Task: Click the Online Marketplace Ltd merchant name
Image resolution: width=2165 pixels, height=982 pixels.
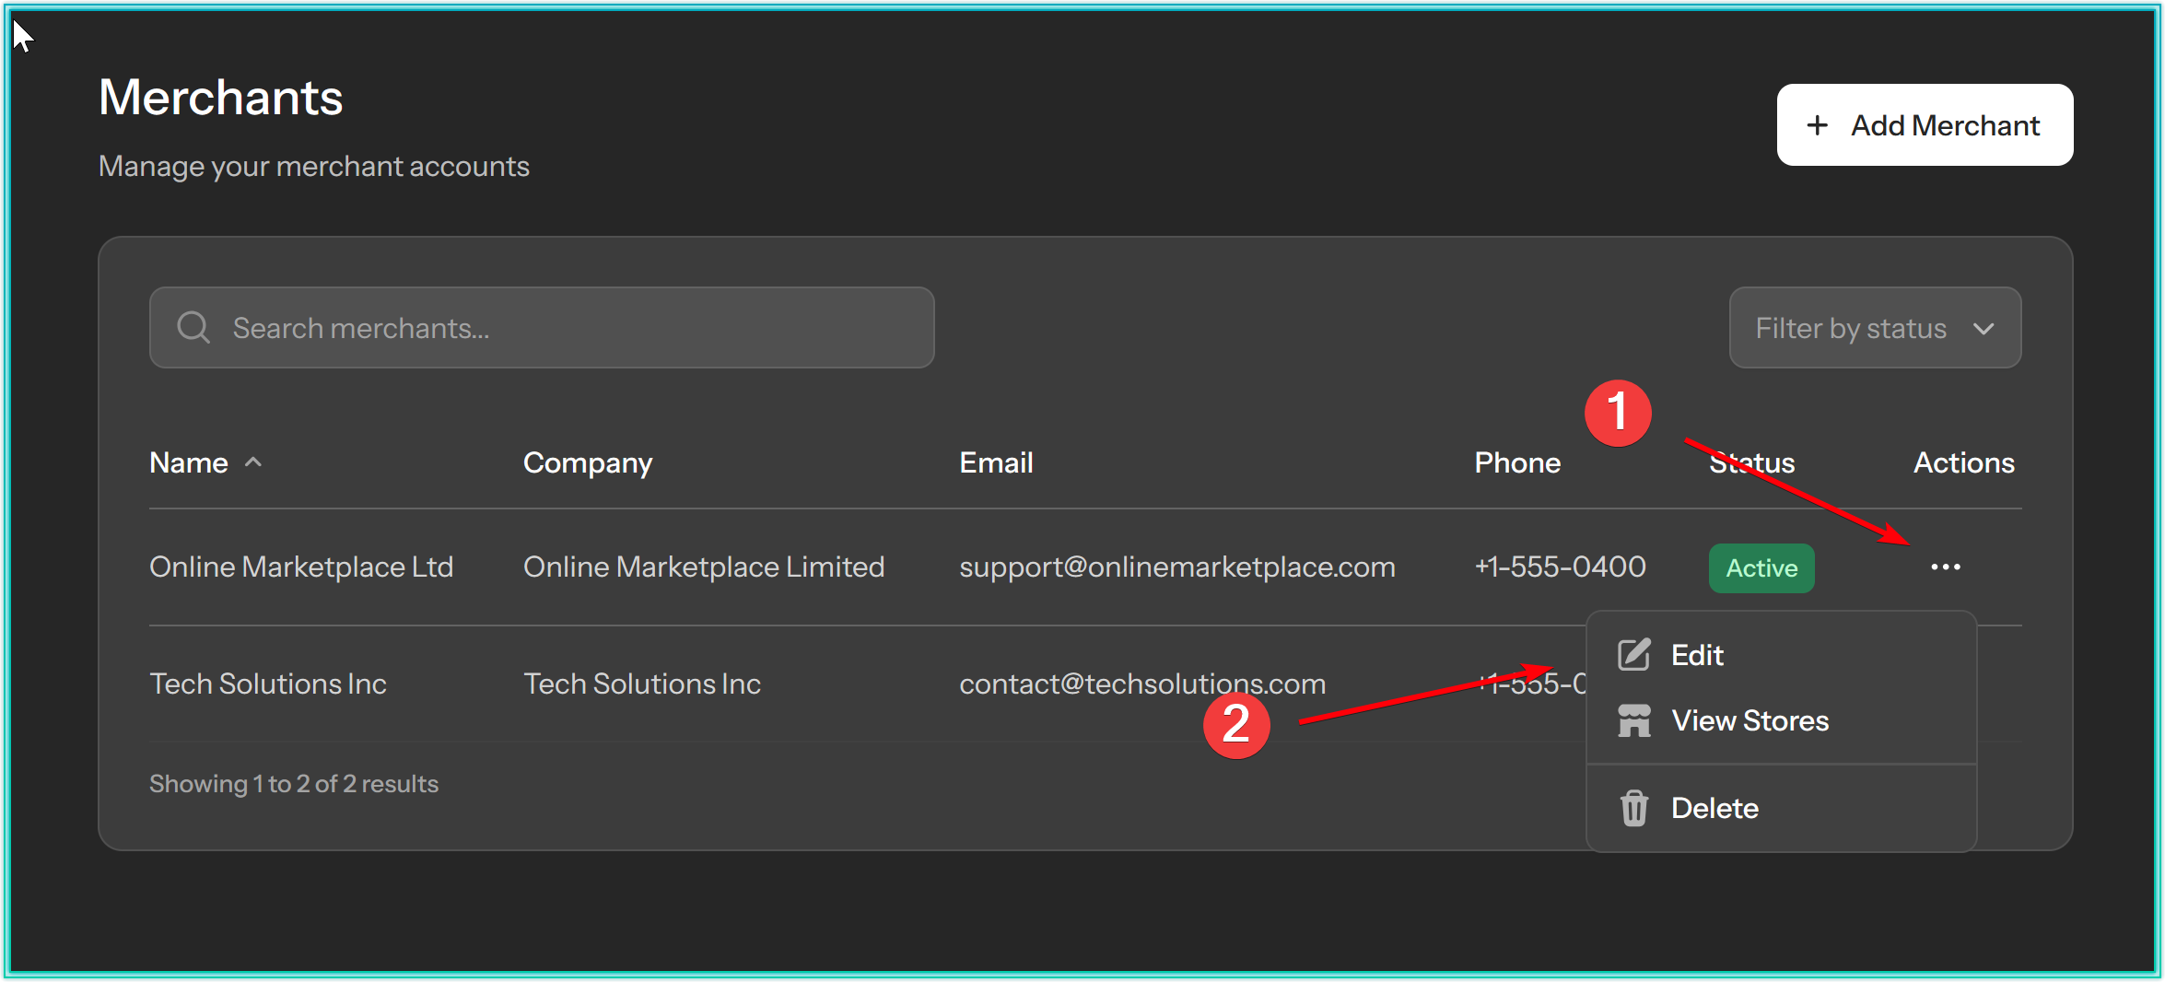Action: click(x=301, y=567)
